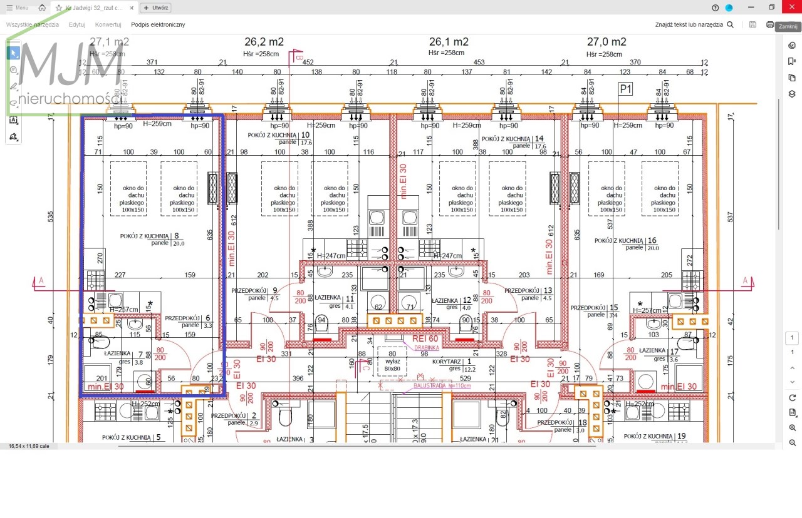802x518 pixels.
Task: Zoom in on the document
Action: tap(792, 428)
